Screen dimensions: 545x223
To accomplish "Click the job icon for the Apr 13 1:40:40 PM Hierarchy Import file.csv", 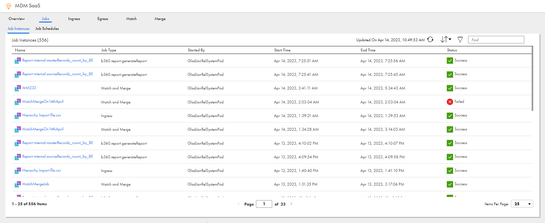I will pos(18,171).
